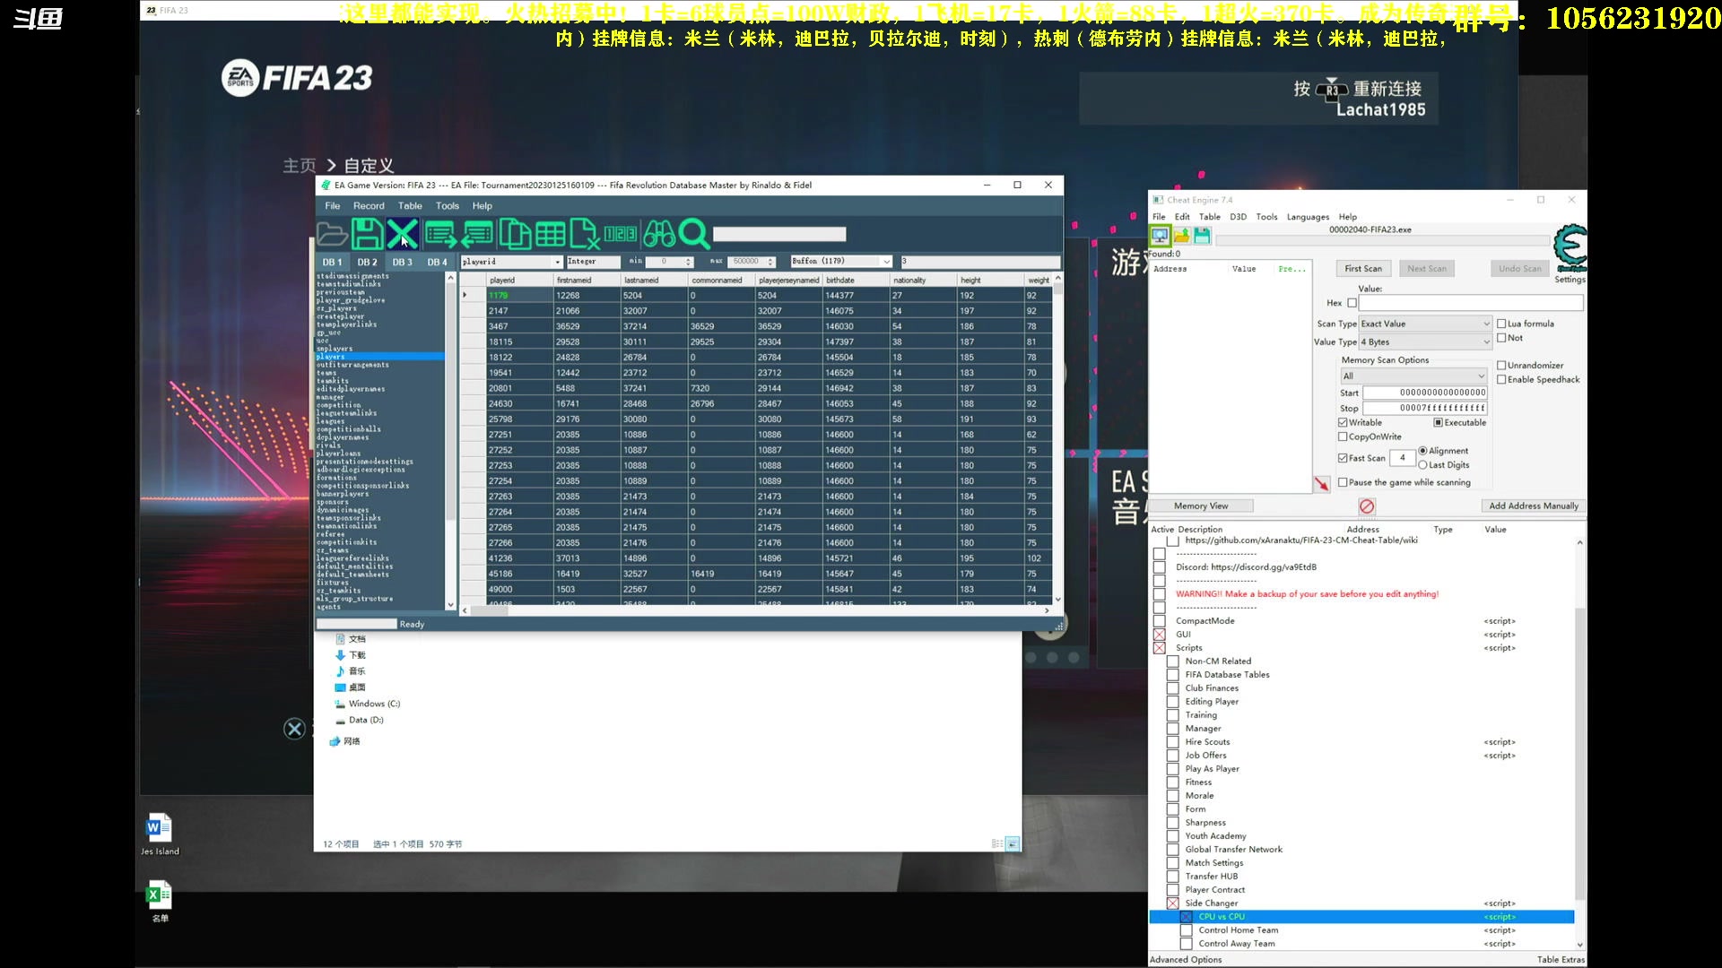Image resolution: width=1722 pixels, height=968 pixels.
Task: Open the Scan Type Exact Value dropdown
Action: tap(1425, 324)
